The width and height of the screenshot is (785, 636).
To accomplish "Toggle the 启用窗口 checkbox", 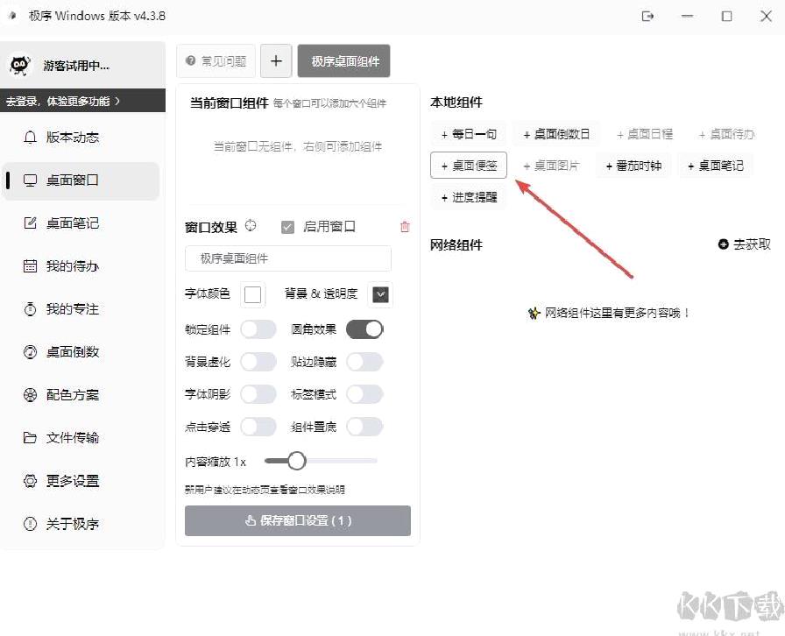I will (287, 228).
